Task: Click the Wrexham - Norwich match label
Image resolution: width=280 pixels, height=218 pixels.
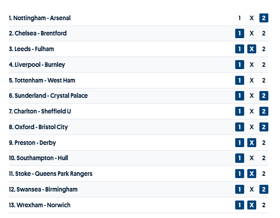Action: (39, 205)
